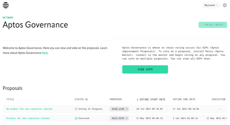Select end date '3 Jun 2023 05:09:24'
The width and height of the screenshot is (230, 125).
pyautogui.click(x=185, y=118)
